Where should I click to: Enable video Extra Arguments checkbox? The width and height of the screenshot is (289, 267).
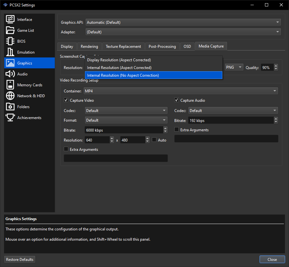point(66,149)
